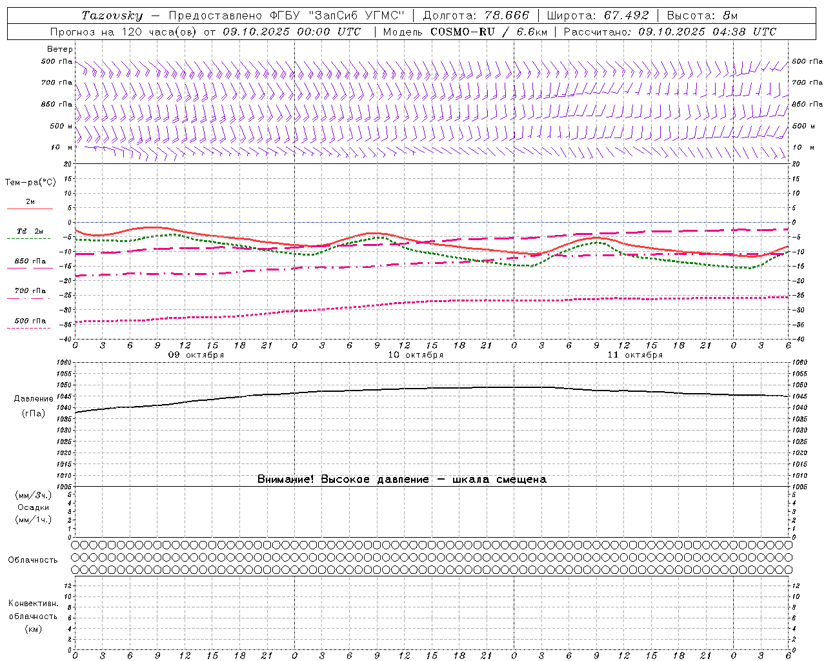Click the dashed line sample under 'Td 2м'
Image resolution: width=826 pixels, height=661 pixels.
[28, 239]
